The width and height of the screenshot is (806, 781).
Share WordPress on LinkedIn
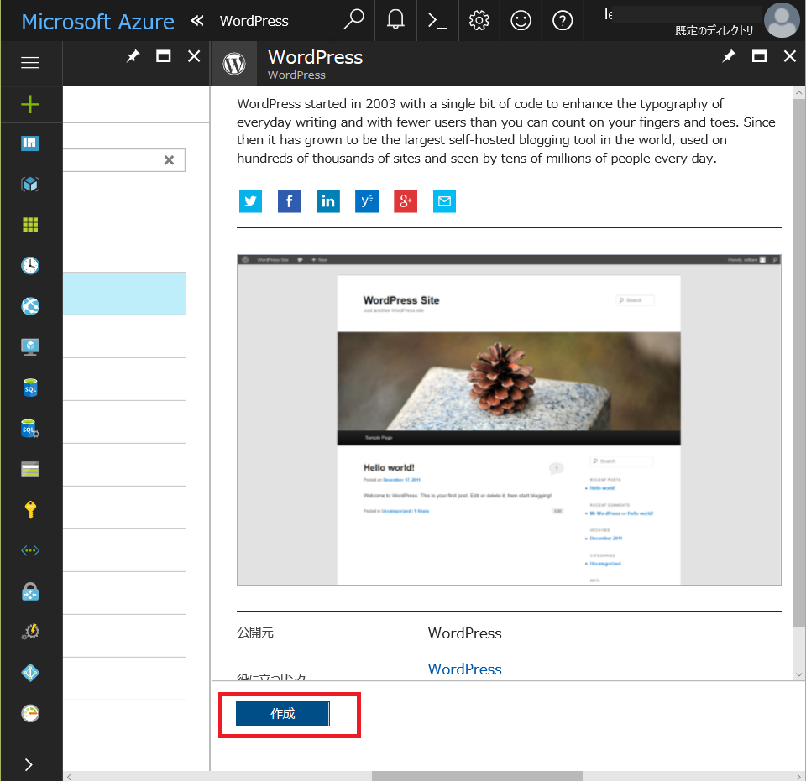point(328,200)
